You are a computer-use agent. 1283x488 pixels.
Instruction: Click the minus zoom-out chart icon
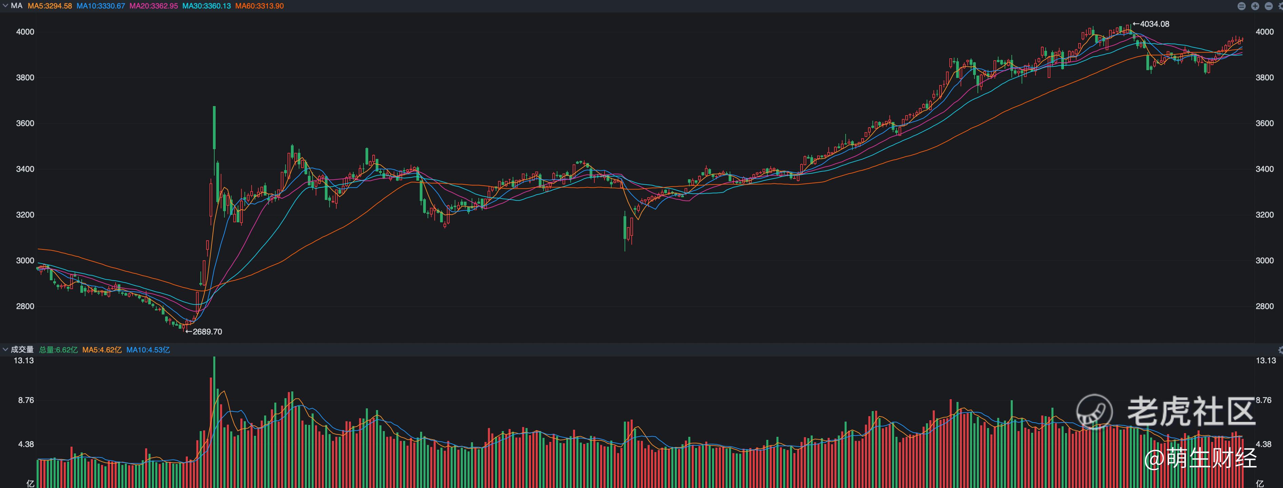coord(1268,6)
